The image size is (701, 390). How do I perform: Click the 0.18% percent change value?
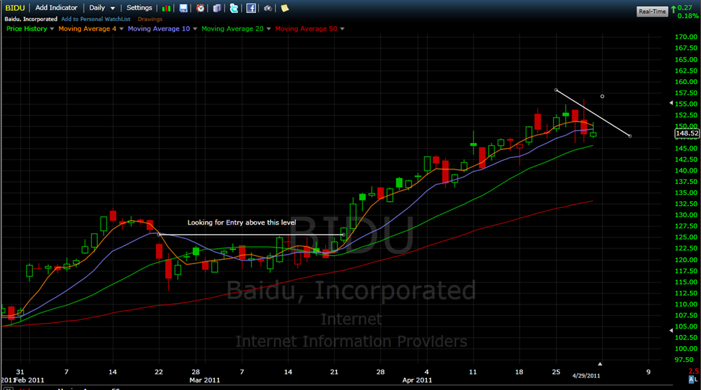tap(687, 16)
